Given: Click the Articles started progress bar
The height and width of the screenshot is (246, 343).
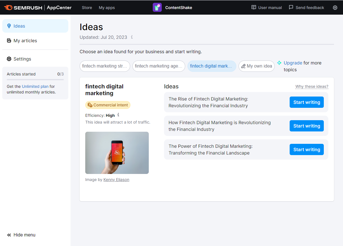Looking at the screenshot, I should click(x=35, y=80).
